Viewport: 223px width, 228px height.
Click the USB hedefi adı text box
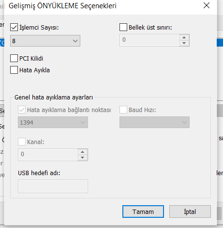pos(53,186)
